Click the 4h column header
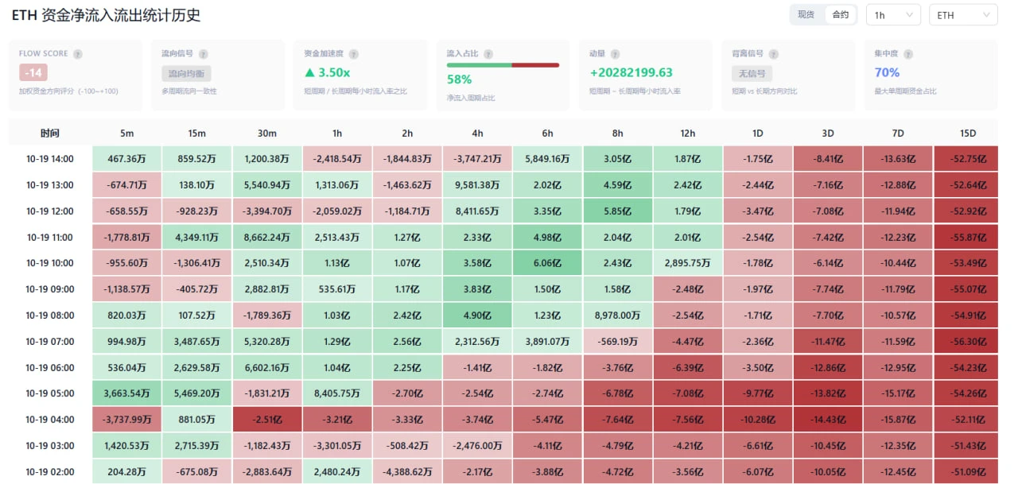 [x=476, y=133]
